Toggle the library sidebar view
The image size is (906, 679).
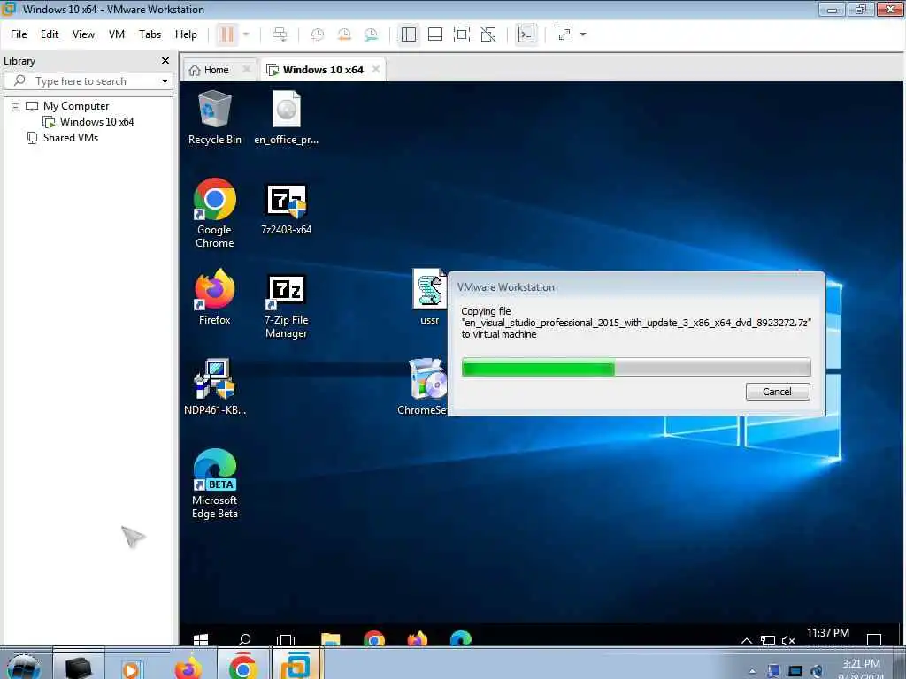(x=409, y=34)
